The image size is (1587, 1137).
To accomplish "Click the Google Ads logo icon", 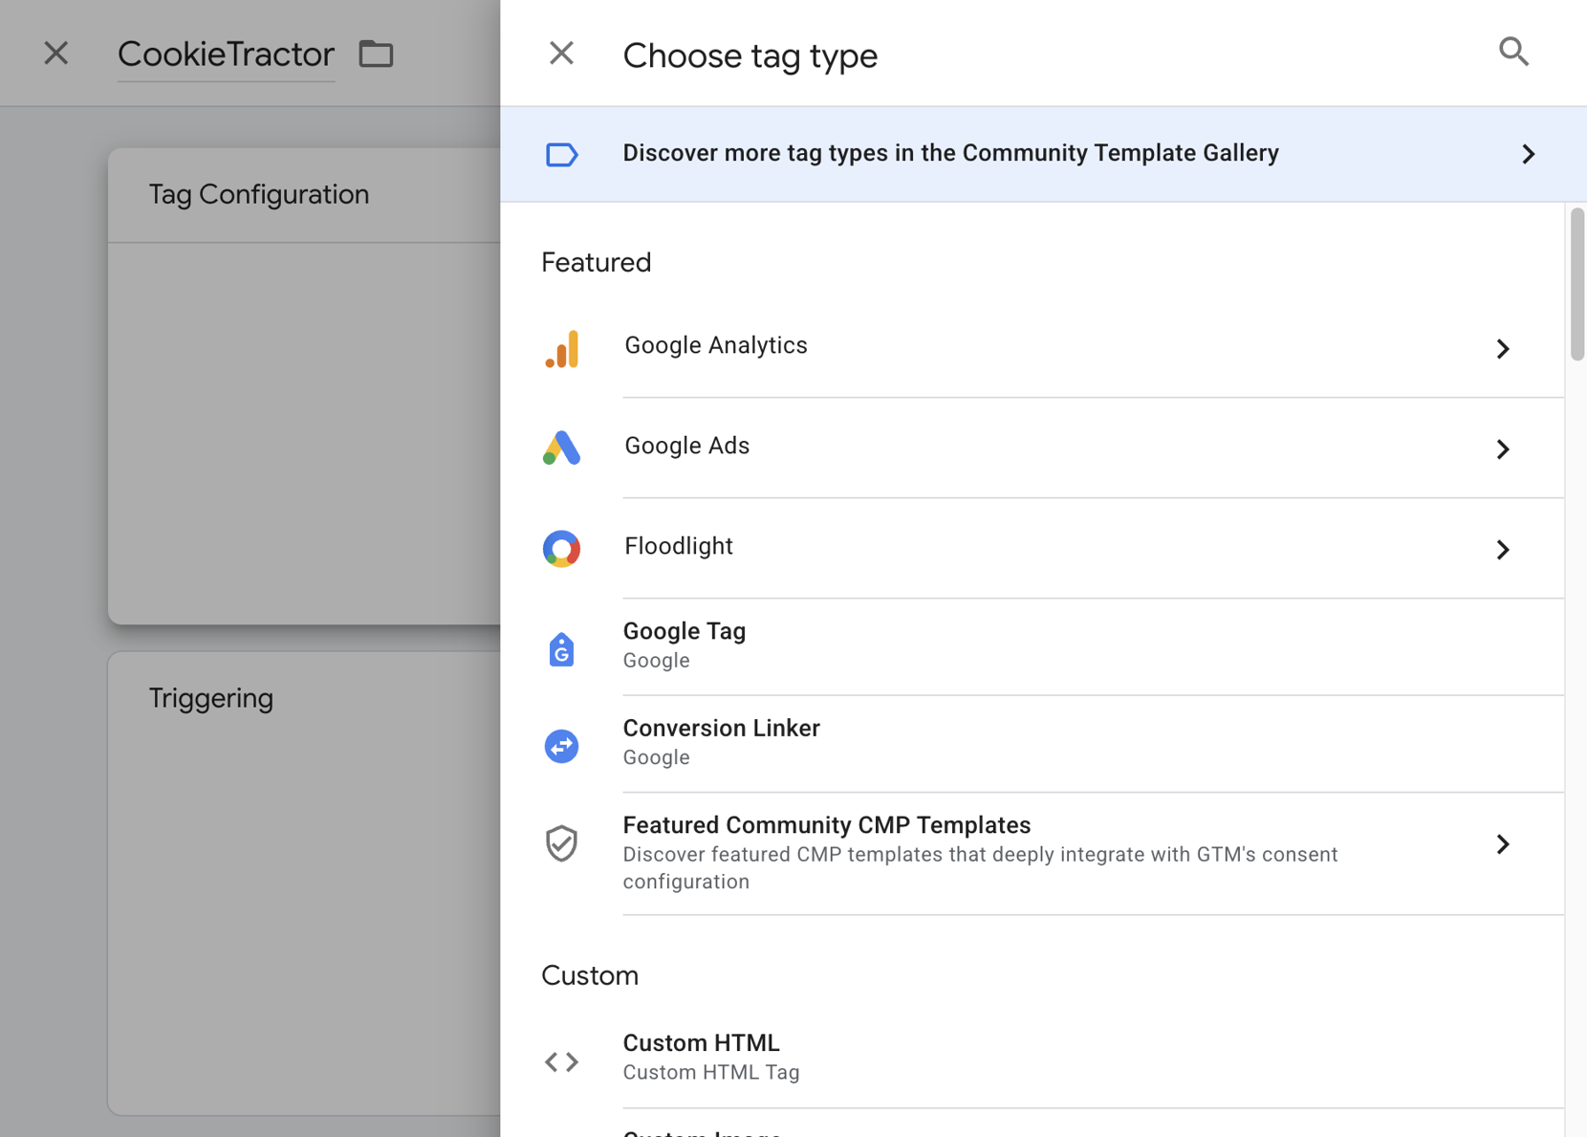I will coord(562,448).
